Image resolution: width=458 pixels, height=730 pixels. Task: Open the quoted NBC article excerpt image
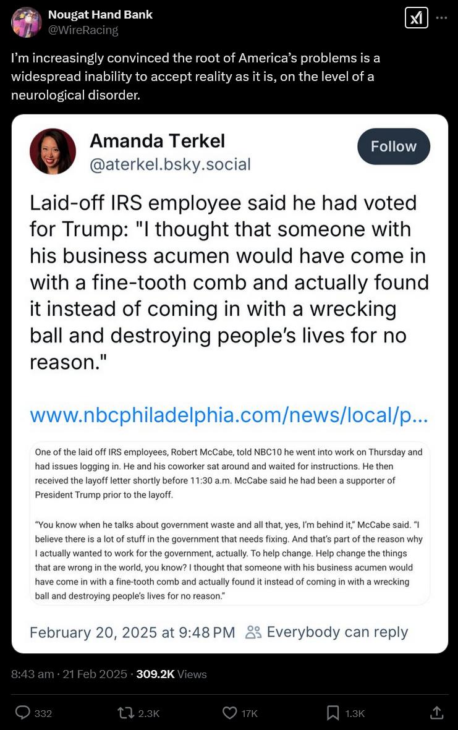click(229, 523)
